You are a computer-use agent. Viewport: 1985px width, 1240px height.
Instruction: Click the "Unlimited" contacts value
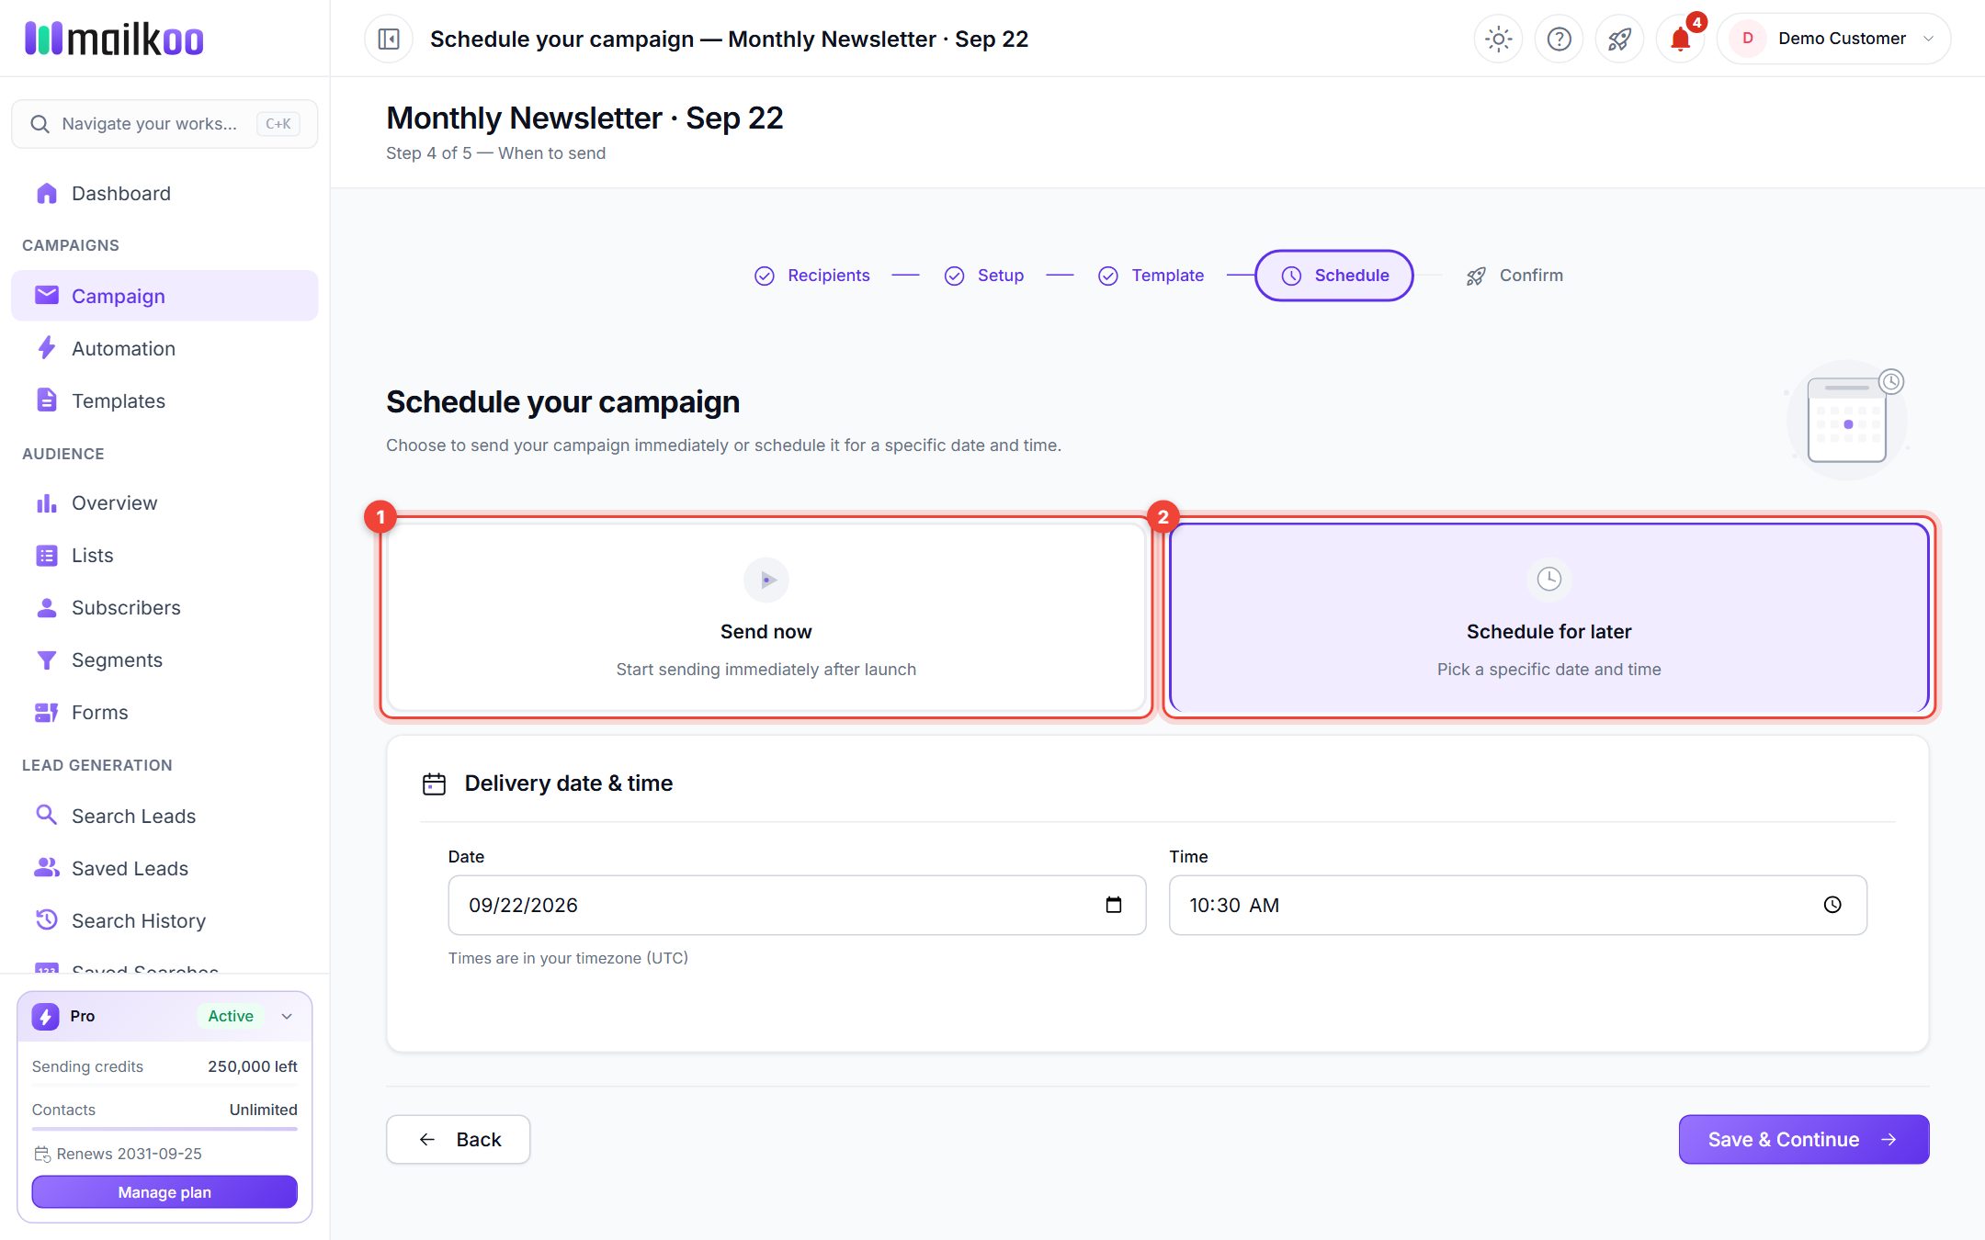click(263, 1110)
